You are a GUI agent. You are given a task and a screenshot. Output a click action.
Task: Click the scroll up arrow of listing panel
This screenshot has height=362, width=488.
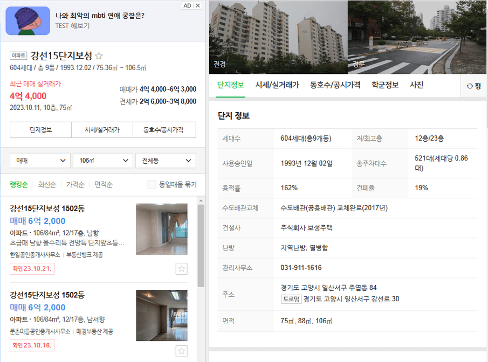(201, 200)
